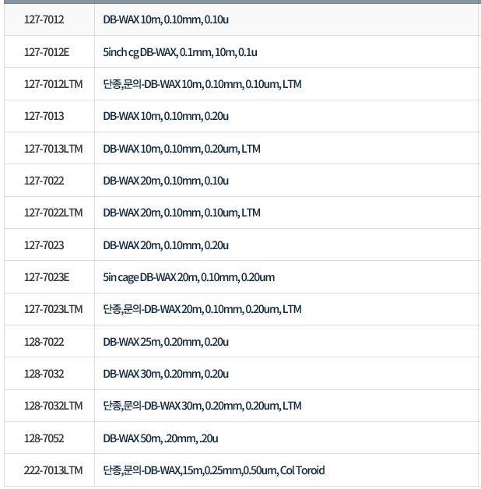Click description "5inch cg DB-WAX, 0.1mm, 10m, 0.1u"

180,52
